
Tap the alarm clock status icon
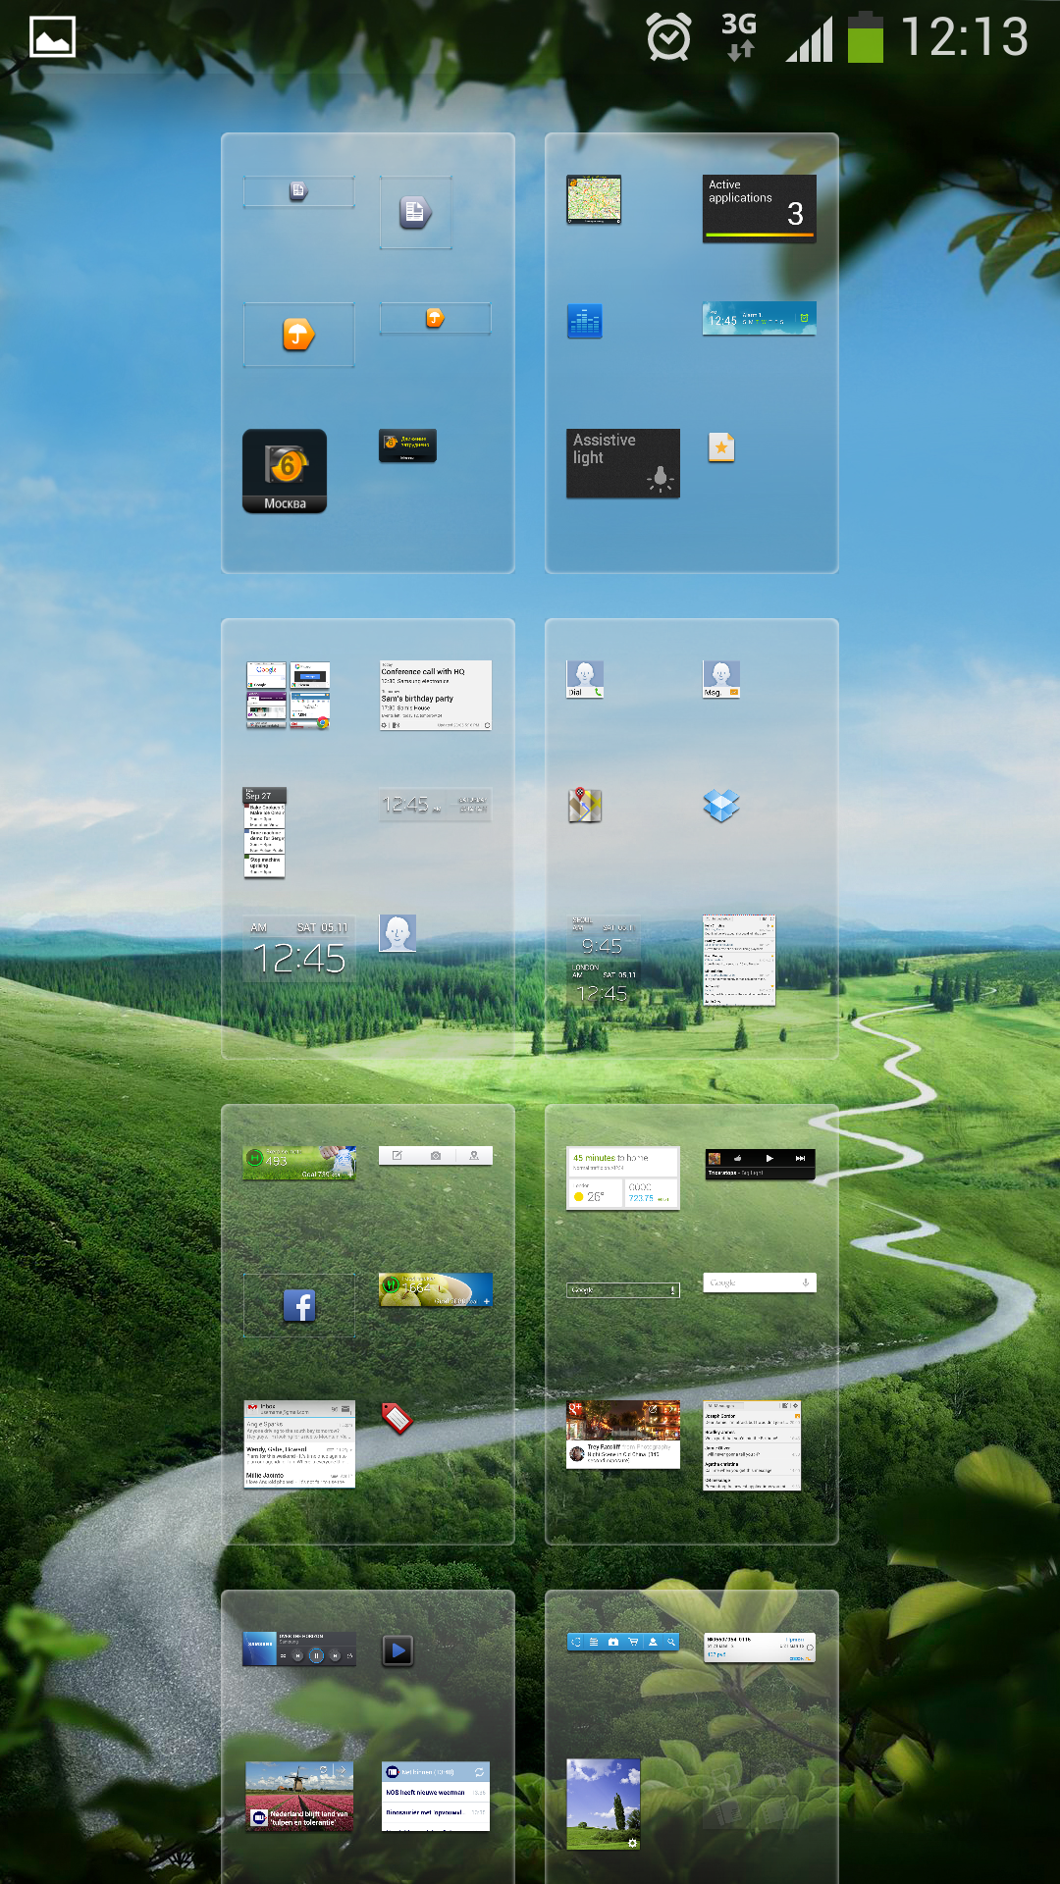[x=668, y=38]
